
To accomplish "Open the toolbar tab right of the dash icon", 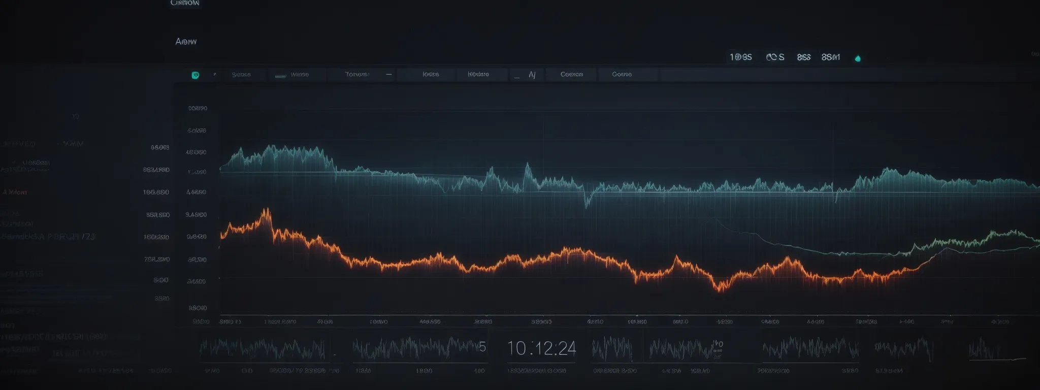I will [431, 75].
